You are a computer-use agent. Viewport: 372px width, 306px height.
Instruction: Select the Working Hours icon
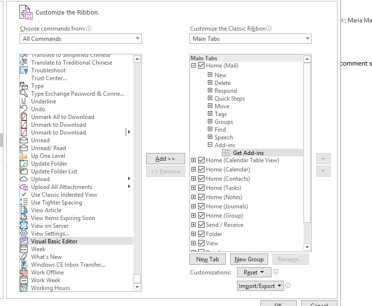click(x=24, y=288)
